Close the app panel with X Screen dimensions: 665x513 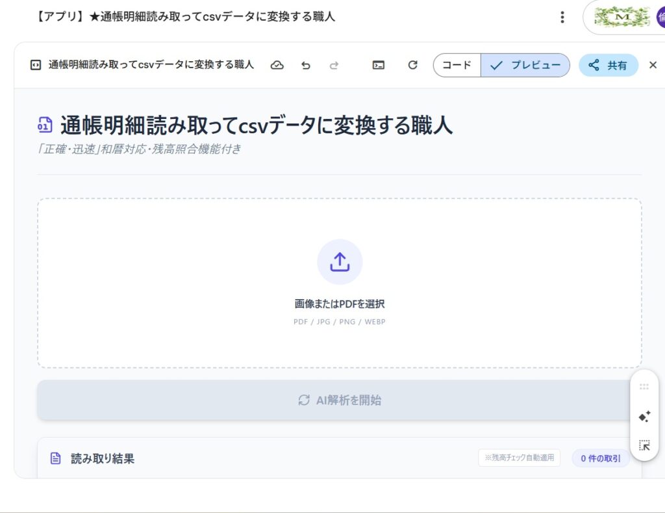pyautogui.click(x=653, y=65)
